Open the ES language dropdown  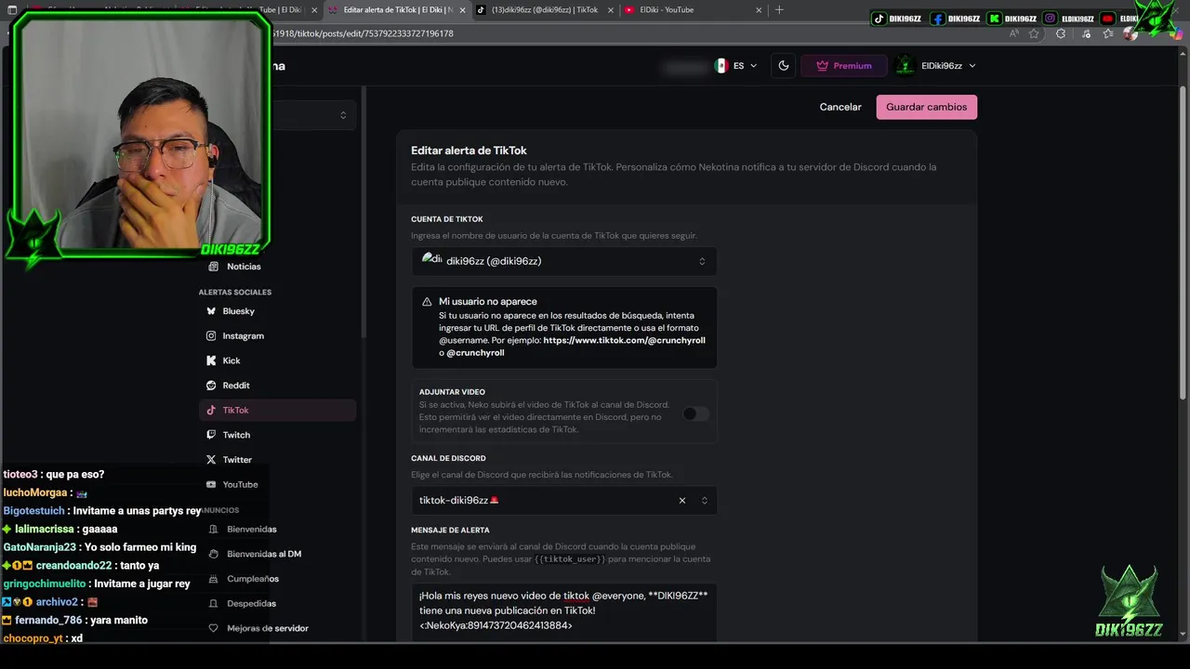tap(736, 66)
